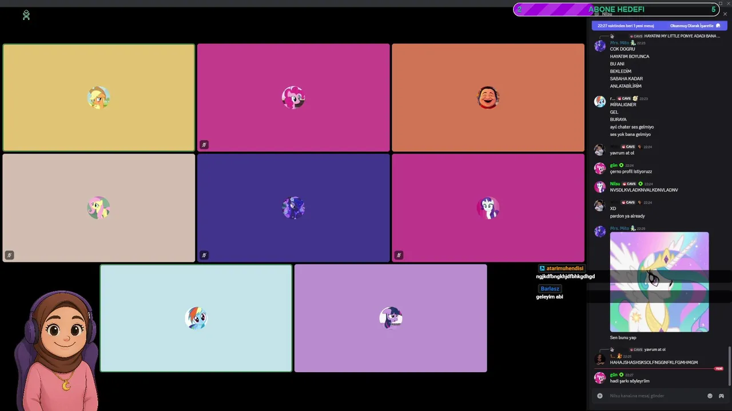Close the chat panel with the X

click(x=725, y=14)
